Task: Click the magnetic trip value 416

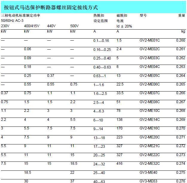Action: coord(120,164)
